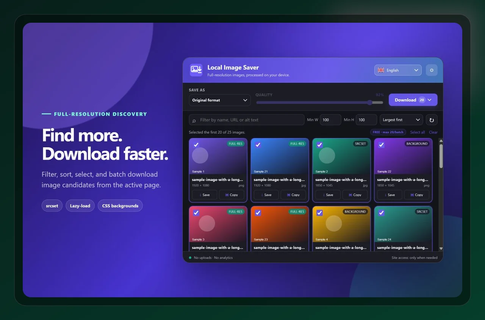This screenshot has height=320, width=485.
Task: Click the filter by name input field
Action: tap(247, 120)
